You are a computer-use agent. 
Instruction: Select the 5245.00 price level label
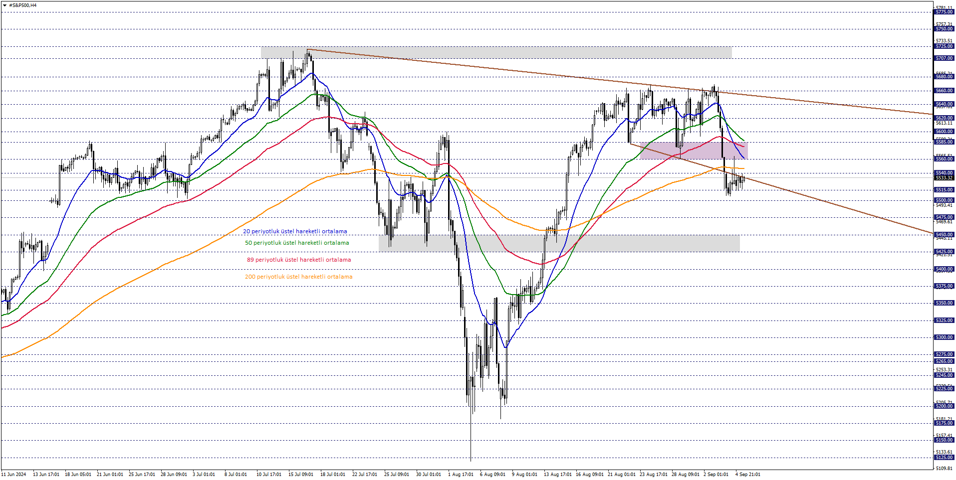point(944,375)
